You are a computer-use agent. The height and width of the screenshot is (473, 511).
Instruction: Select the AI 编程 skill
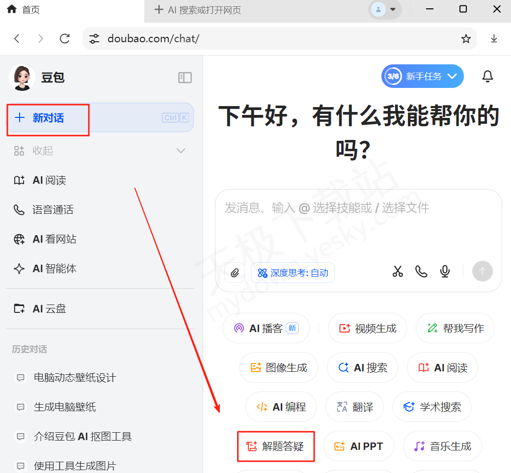click(x=281, y=407)
